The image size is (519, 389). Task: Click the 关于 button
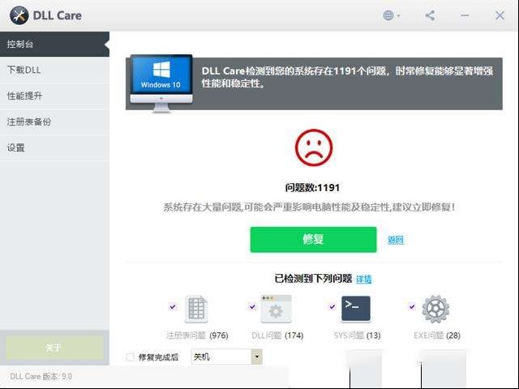click(54, 348)
